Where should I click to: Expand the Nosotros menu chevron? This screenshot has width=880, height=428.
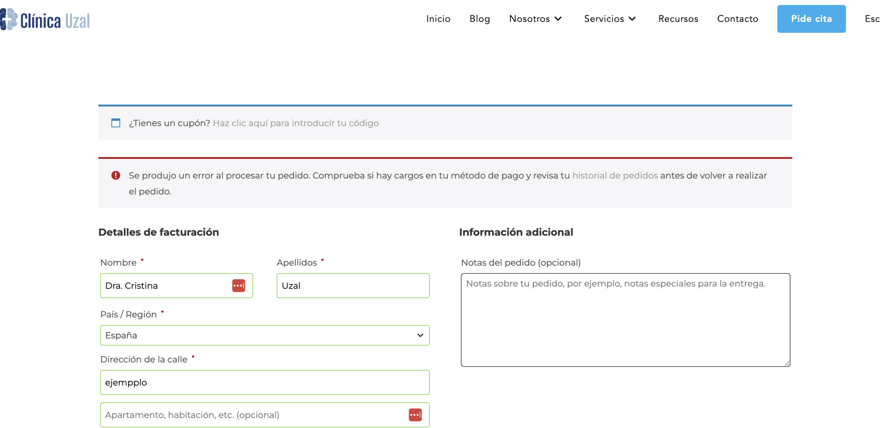tap(558, 19)
